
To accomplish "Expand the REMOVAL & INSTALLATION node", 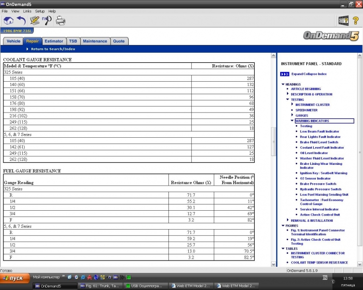I will [287, 220].
